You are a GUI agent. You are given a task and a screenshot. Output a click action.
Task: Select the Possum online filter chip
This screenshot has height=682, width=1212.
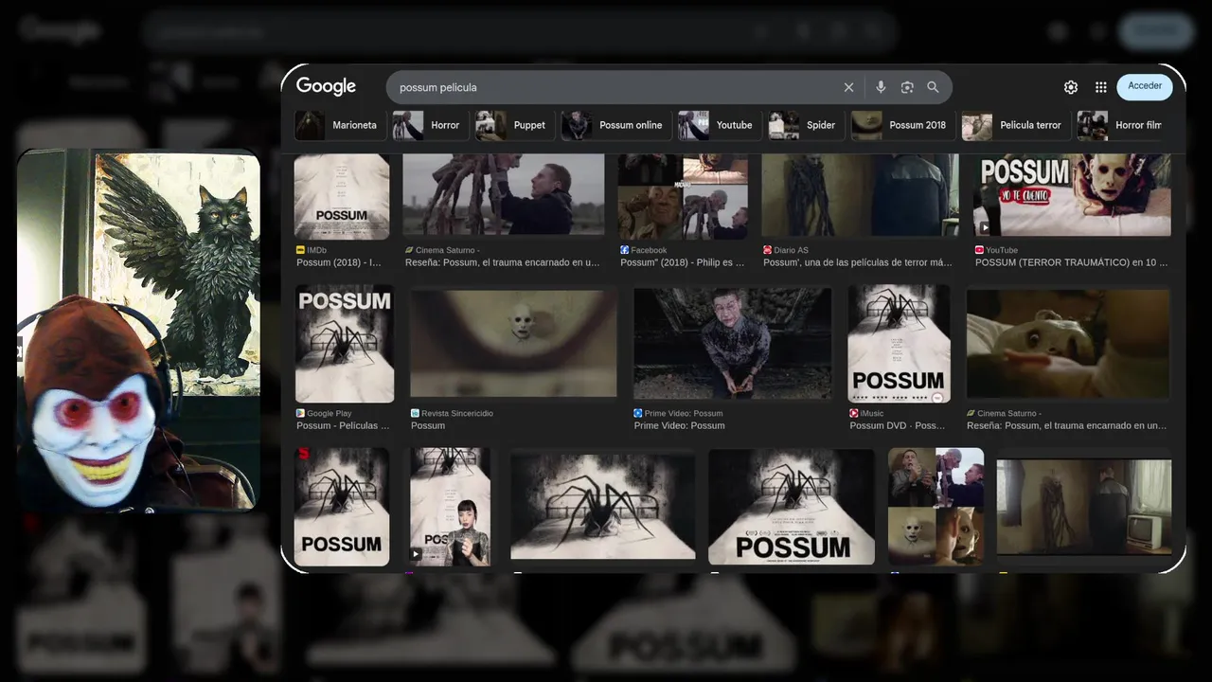click(x=616, y=125)
